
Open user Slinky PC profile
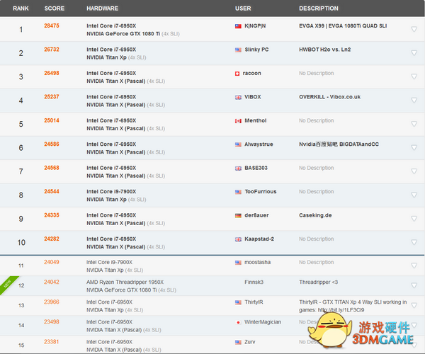click(x=256, y=50)
